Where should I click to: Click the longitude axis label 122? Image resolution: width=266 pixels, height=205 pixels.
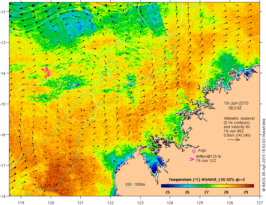point(110,203)
